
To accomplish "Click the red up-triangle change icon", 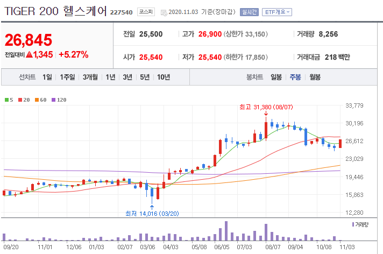I will tap(29, 54).
